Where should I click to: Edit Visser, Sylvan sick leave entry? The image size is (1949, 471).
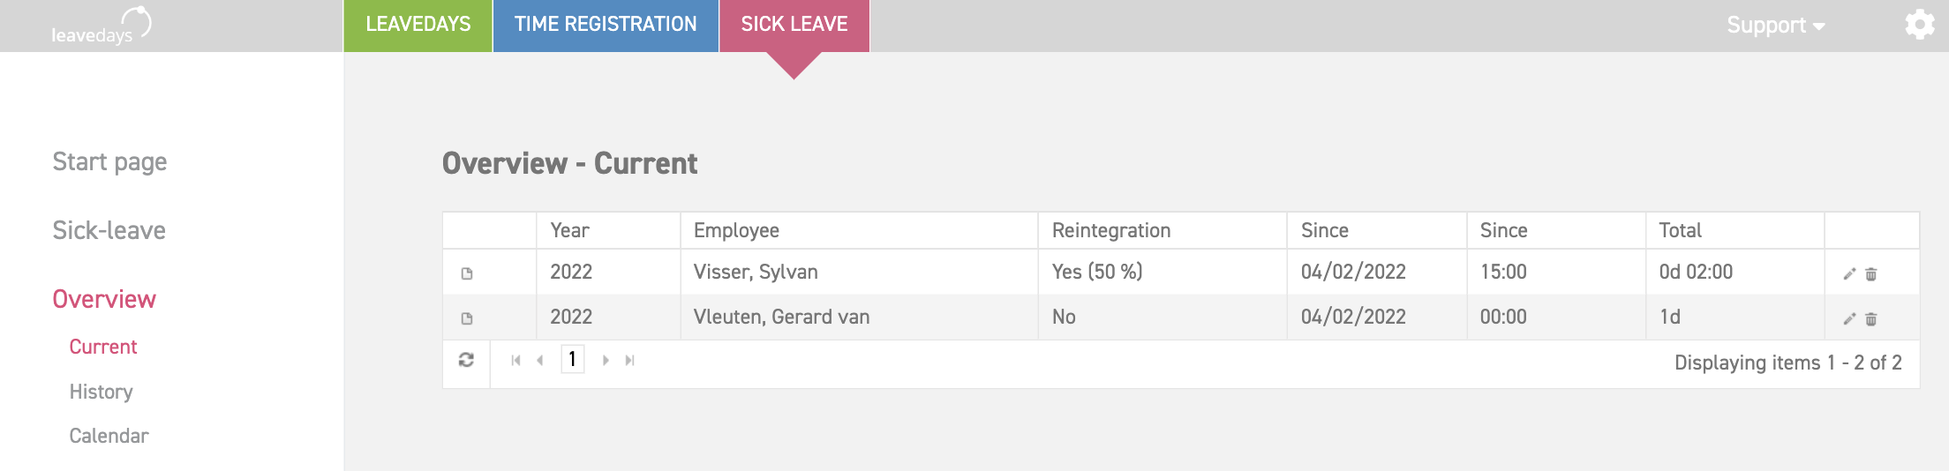(1849, 273)
